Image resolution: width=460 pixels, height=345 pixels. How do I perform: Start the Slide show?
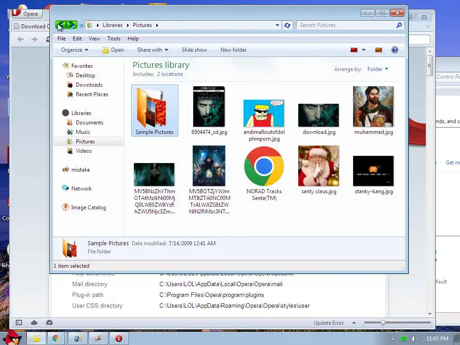(x=195, y=50)
